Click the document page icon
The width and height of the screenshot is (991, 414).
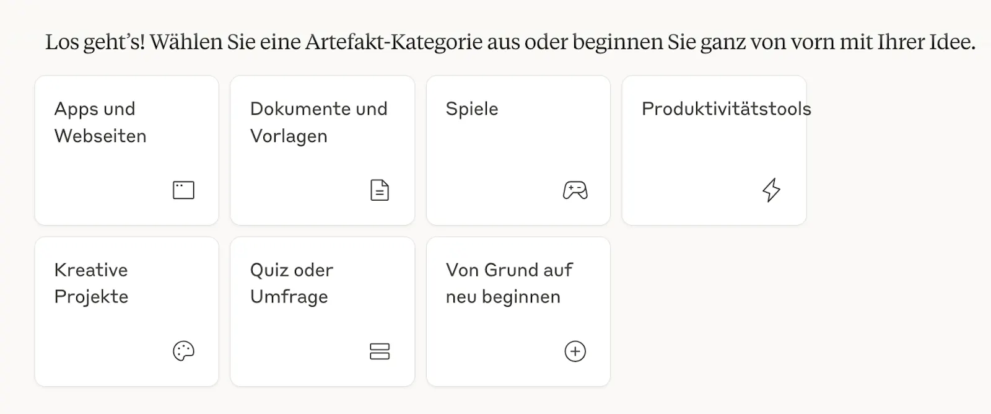click(x=379, y=190)
